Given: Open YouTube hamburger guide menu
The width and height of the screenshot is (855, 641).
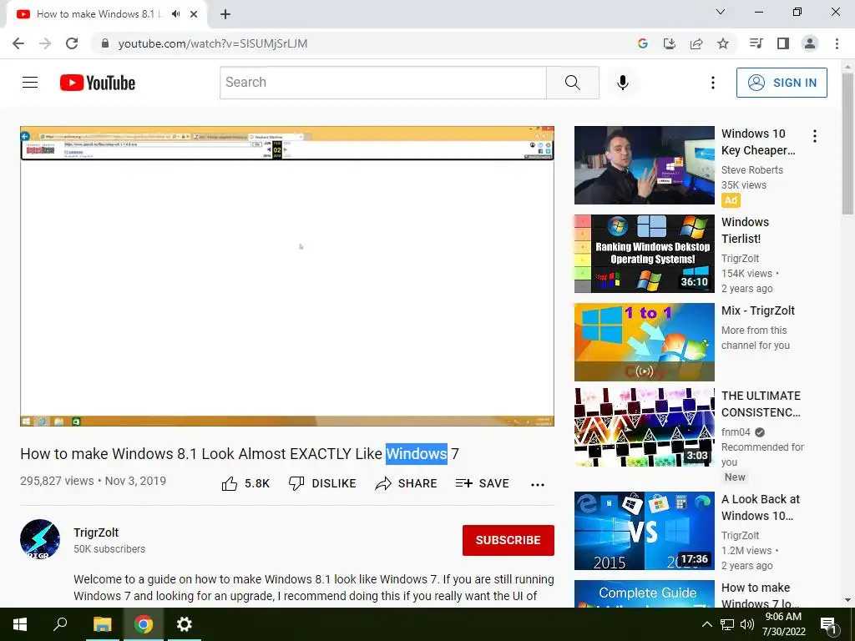Looking at the screenshot, I should (x=30, y=83).
